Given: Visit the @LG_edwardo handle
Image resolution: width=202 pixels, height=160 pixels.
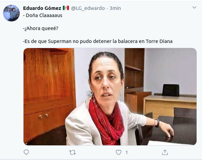Looking at the screenshot, I should point(88,8).
